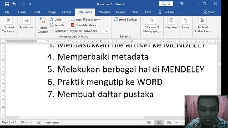Click the Redo icon in quick access toolbar
Screen dimensions: 228x128
(23, 4)
